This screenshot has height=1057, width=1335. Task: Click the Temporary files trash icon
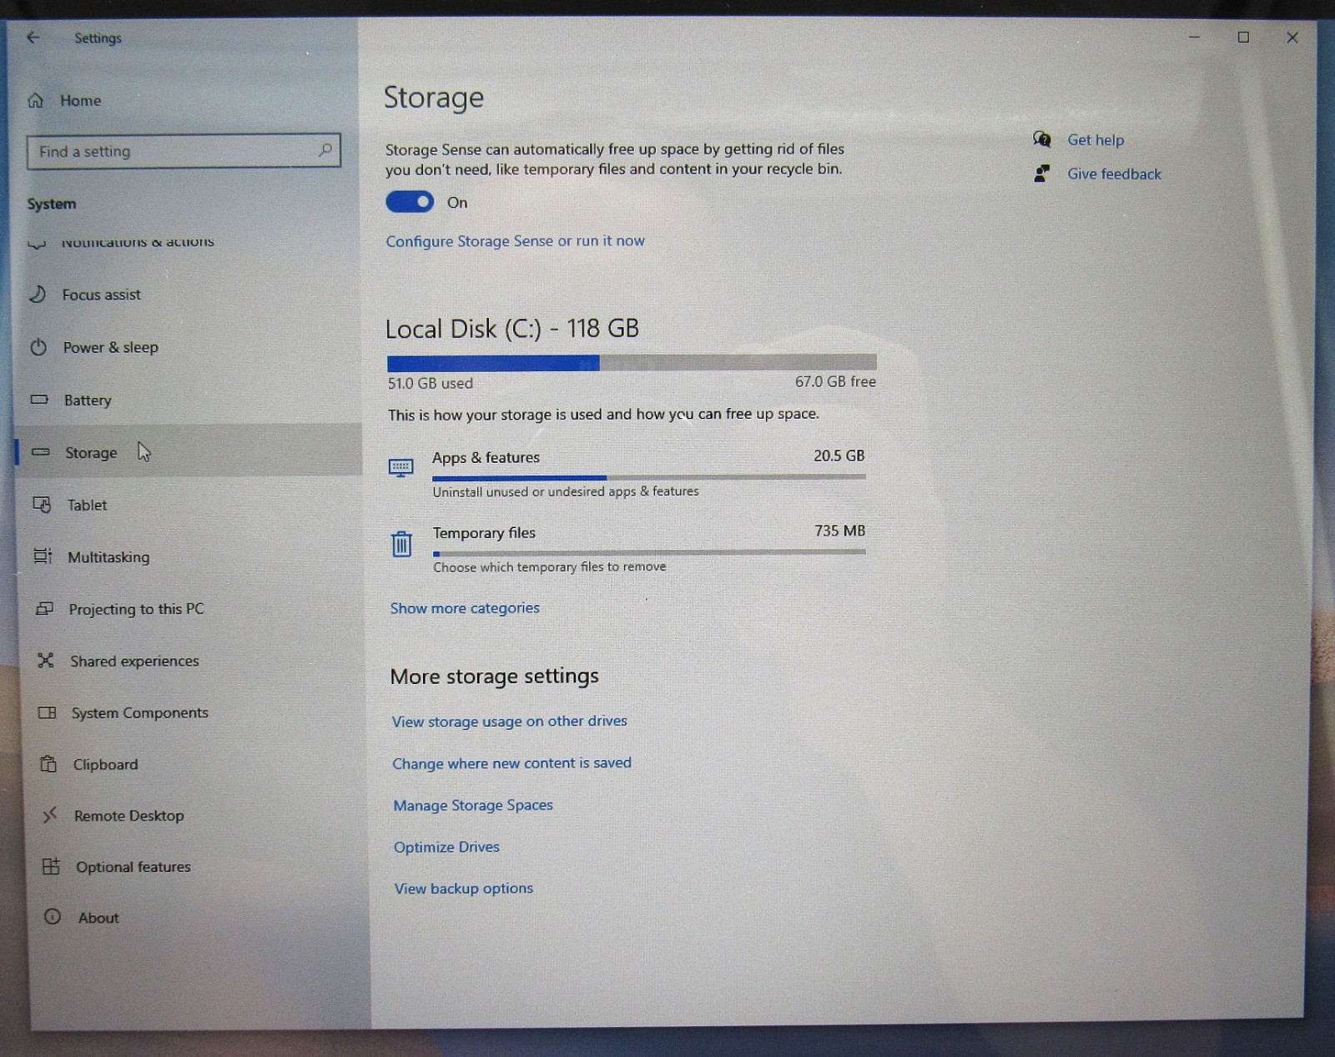tap(401, 544)
